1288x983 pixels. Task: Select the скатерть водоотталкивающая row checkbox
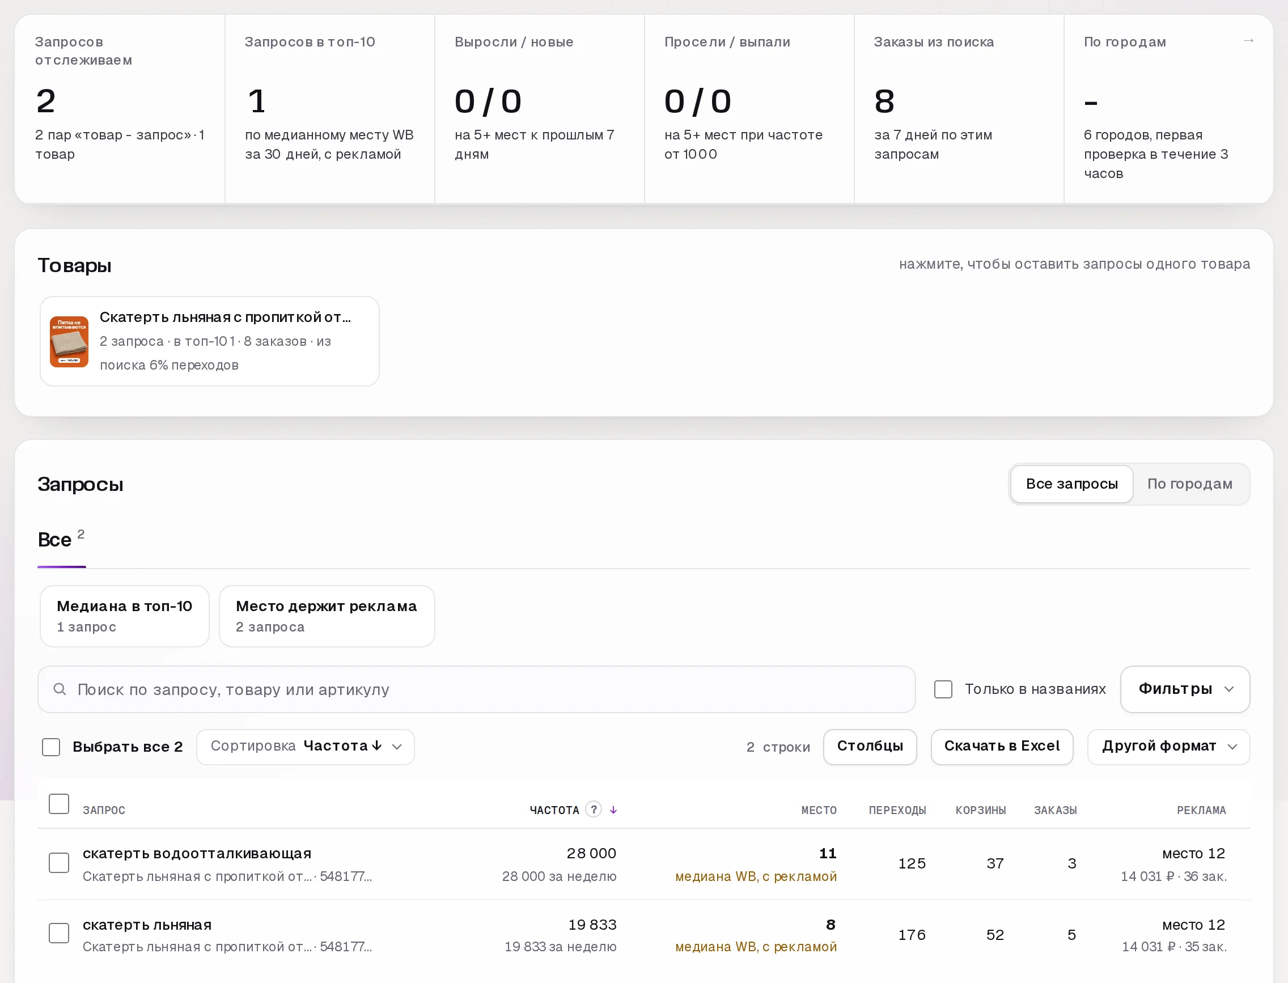[58, 863]
